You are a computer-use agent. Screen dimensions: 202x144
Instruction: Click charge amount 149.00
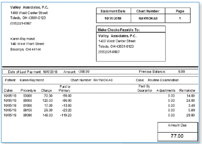47,115
